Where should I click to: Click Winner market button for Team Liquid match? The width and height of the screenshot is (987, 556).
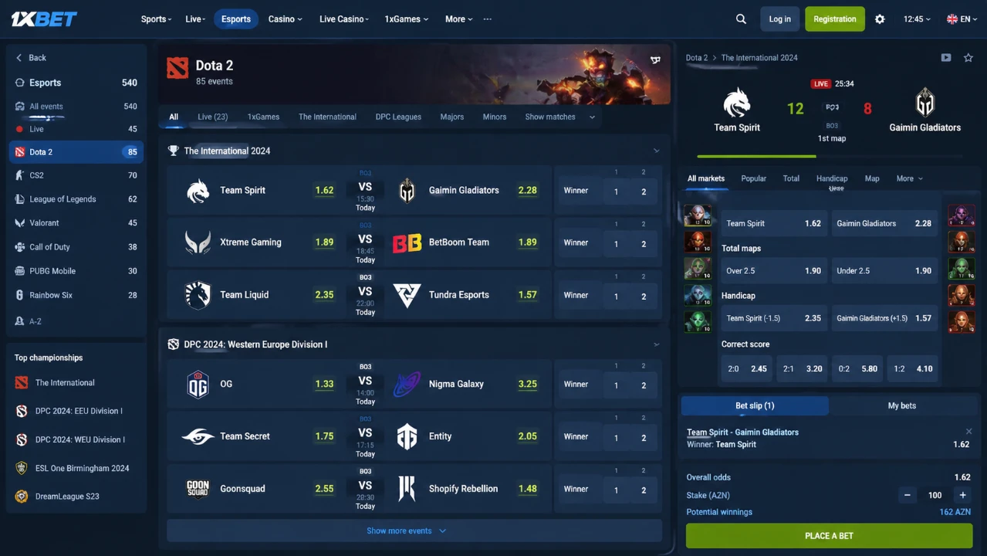(x=576, y=295)
